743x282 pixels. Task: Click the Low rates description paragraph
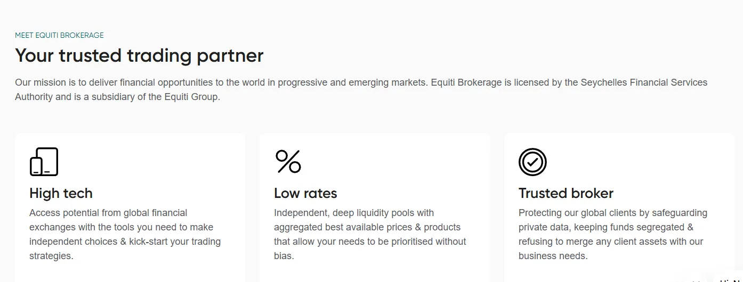(370, 234)
